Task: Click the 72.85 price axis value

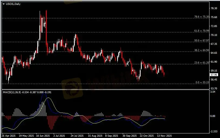Action: 214,26
